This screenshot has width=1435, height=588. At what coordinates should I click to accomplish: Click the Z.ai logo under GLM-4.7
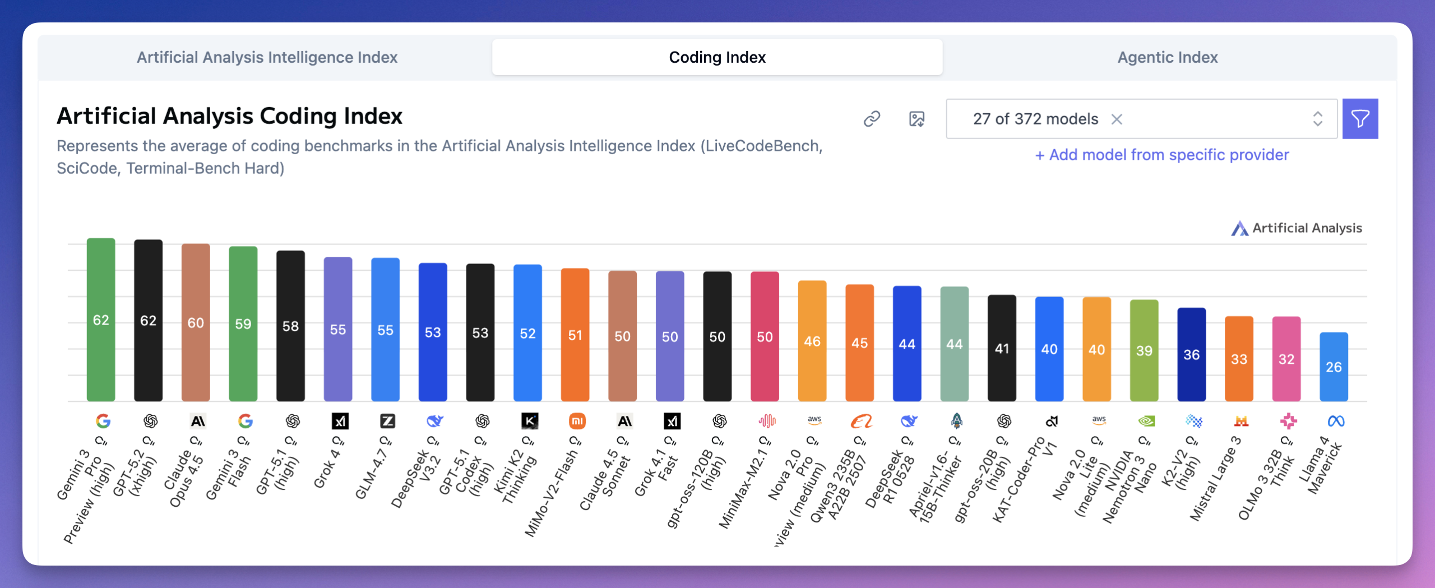[x=387, y=421]
